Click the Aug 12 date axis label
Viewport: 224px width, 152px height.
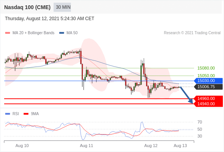pyautogui.click(x=151, y=146)
